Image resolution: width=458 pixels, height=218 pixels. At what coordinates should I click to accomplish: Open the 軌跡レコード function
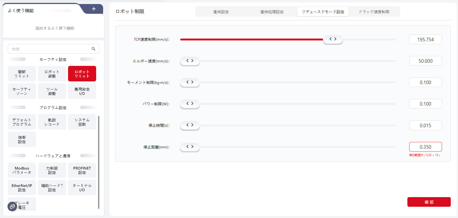tap(52, 122)
